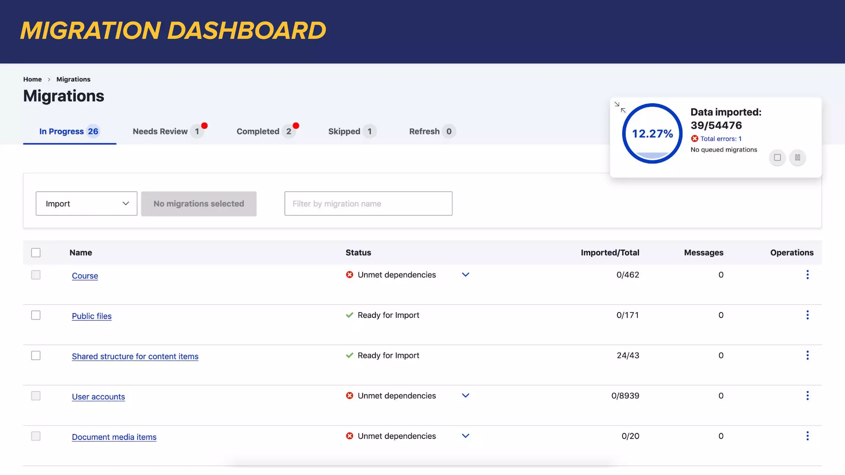Viewport: 845px width, 475px height.
Task: Click the Operations column header
Action: pyautogui.click(x=792, y=253)
